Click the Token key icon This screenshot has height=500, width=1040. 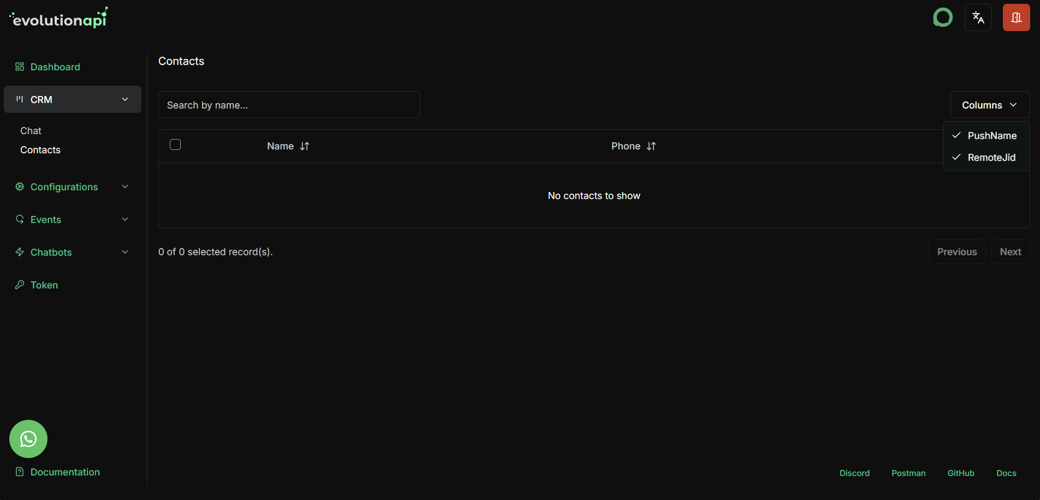coord(20,285)
